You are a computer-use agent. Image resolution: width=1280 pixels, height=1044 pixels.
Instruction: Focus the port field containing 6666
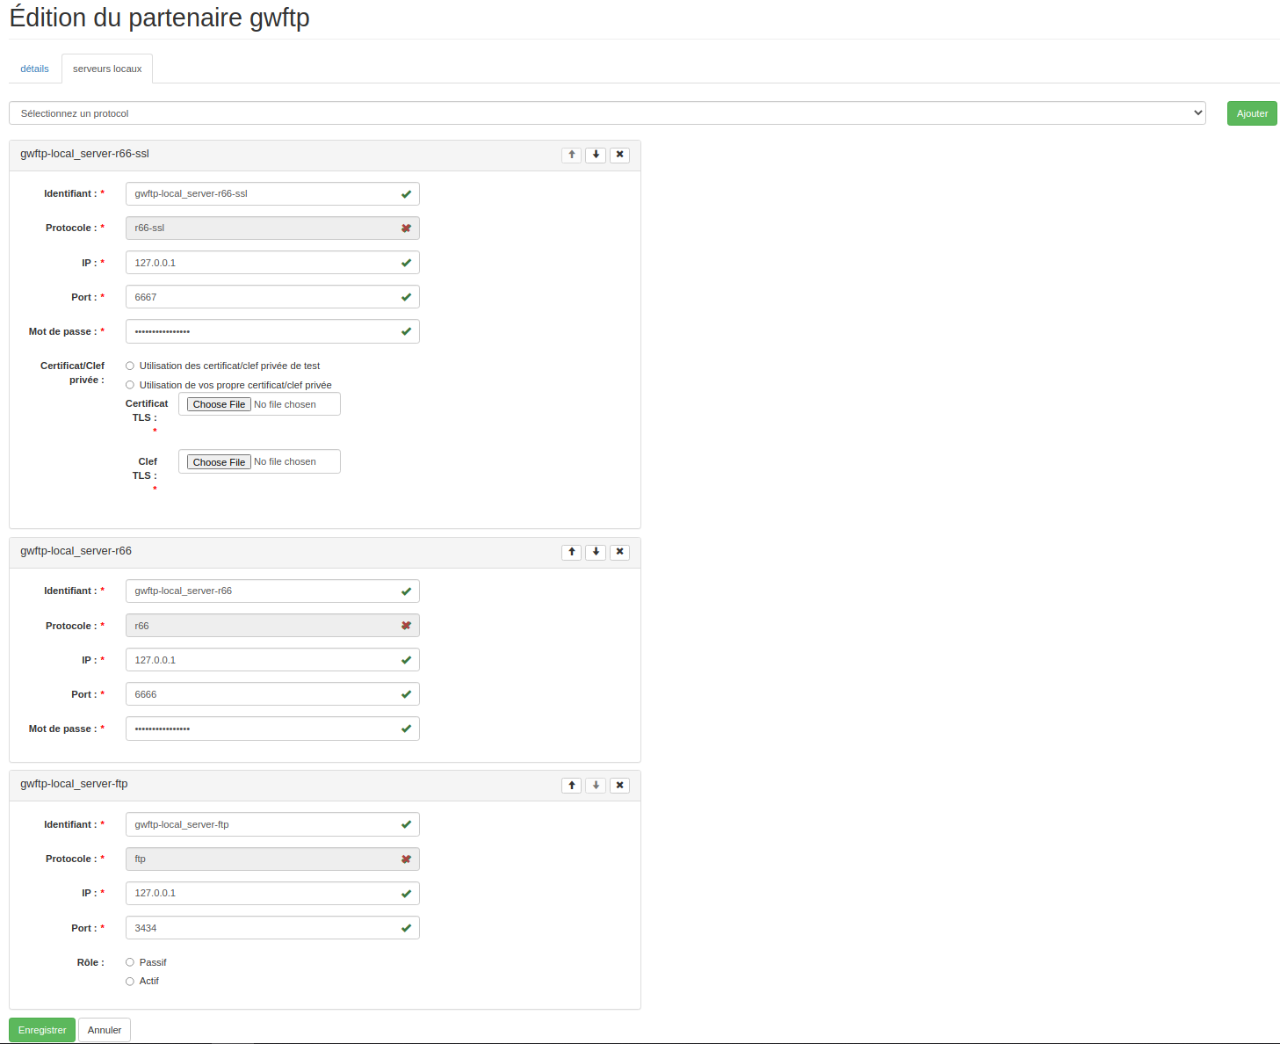272,694
